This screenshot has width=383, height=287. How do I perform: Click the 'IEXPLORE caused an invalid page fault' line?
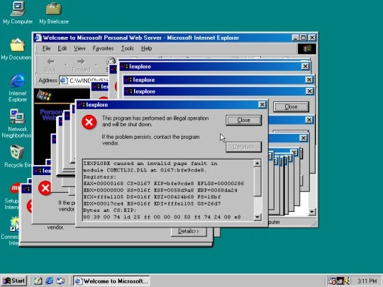coord(150,163)
